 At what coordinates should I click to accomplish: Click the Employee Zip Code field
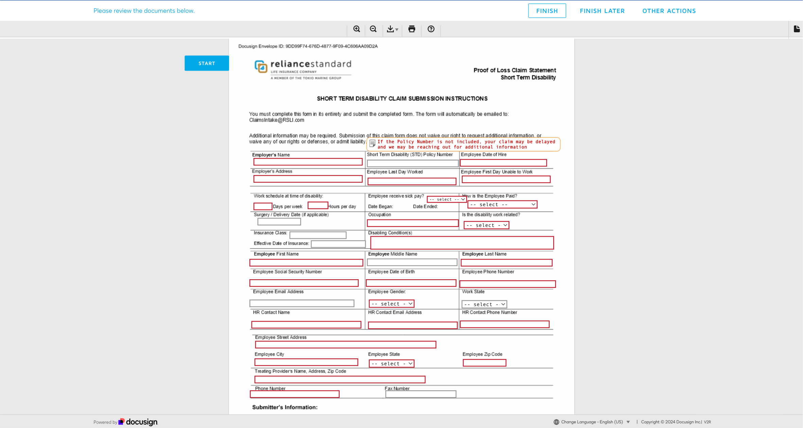[485, 363]
